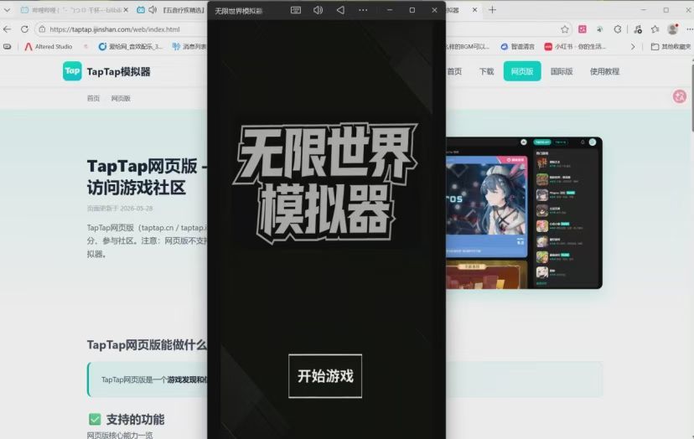
Task: Go to 首页 in site navigation
Action: tap(454, 71)
